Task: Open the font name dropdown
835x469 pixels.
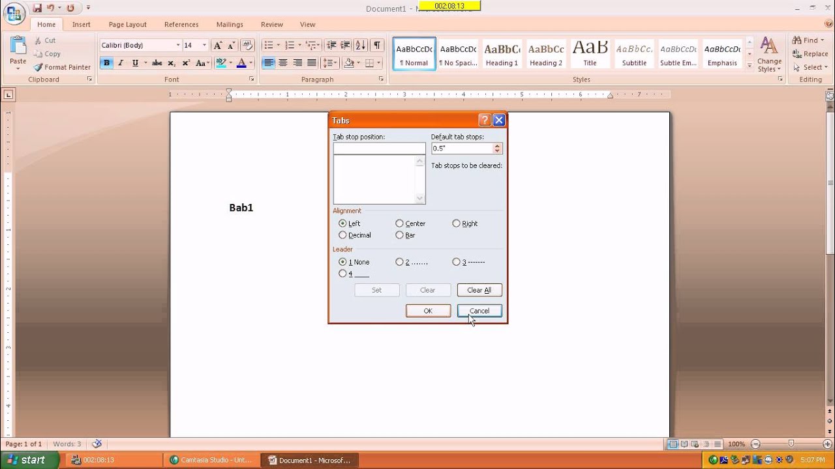Action: pos(177,45)
